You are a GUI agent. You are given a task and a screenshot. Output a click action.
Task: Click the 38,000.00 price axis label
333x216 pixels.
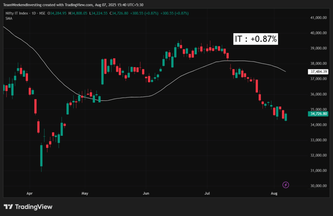pos(318,64)
